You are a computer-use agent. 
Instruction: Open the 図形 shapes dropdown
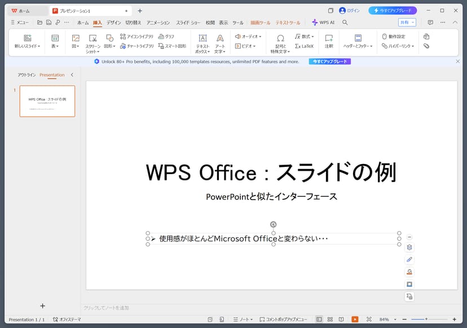click(109, 46)
